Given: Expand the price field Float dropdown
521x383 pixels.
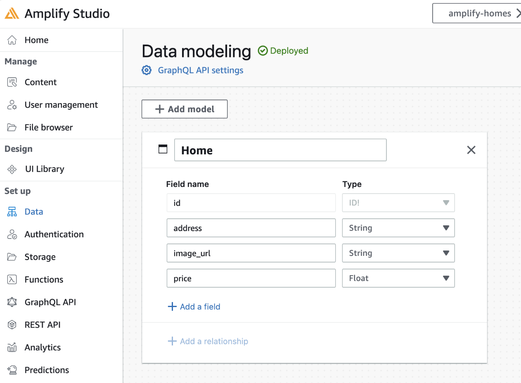Looking at the screenshot, I should [x=398, y=278].
